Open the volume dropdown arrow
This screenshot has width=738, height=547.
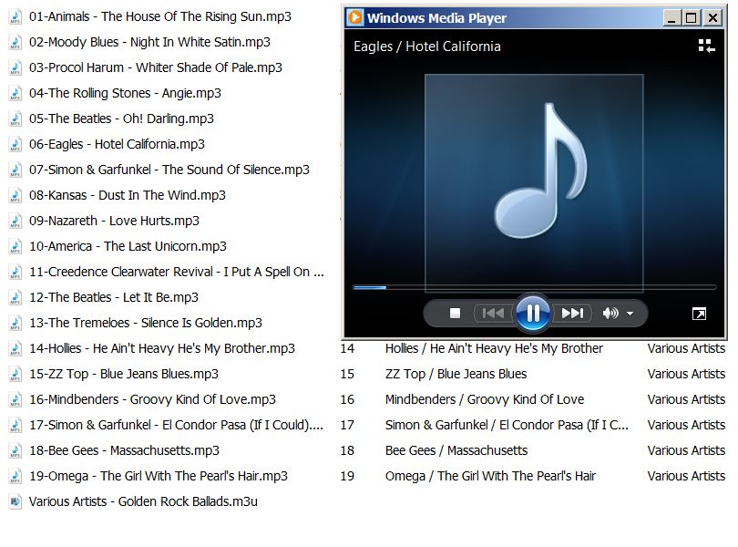click(x=630, y=314)
